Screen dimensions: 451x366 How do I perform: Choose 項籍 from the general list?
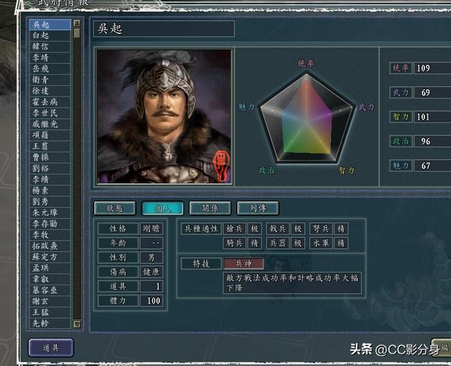click(50, 135)
